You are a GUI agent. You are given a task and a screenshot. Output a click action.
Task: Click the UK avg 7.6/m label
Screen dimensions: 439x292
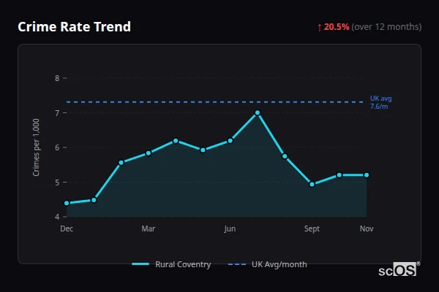tap(380, 102)
